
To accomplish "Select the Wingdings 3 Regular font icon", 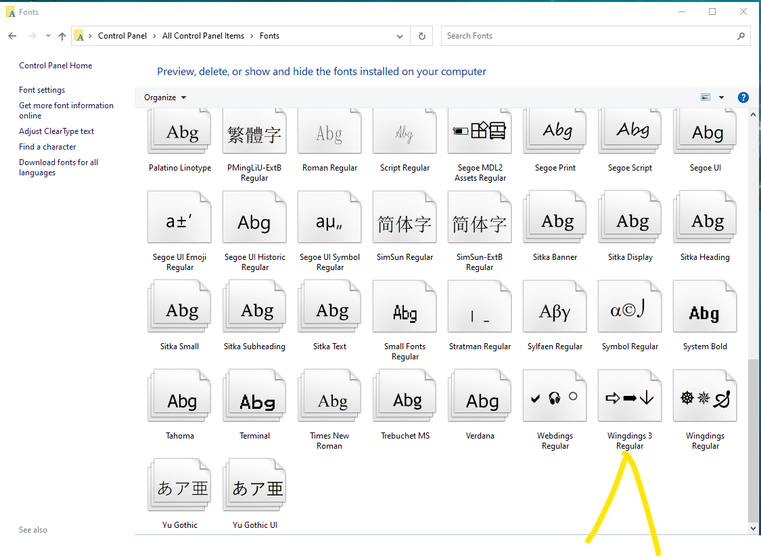I will tap(630, 396).
